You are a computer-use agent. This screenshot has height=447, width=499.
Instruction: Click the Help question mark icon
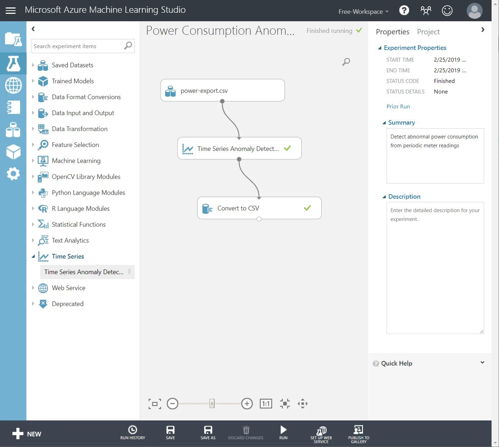pos(404,10)
